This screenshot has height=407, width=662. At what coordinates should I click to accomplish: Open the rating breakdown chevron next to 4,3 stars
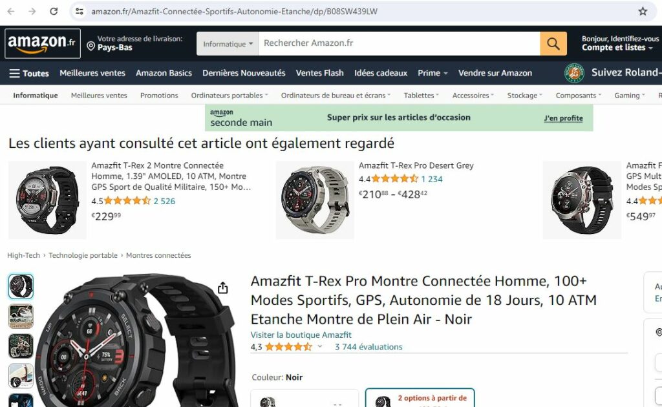(319, 346)
